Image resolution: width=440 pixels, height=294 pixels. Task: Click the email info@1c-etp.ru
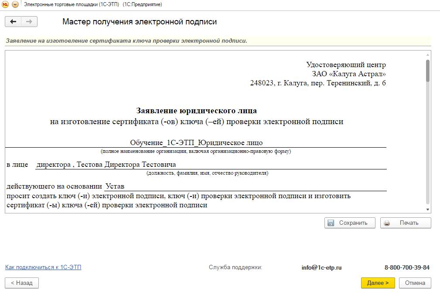click(x=321, y=267)
